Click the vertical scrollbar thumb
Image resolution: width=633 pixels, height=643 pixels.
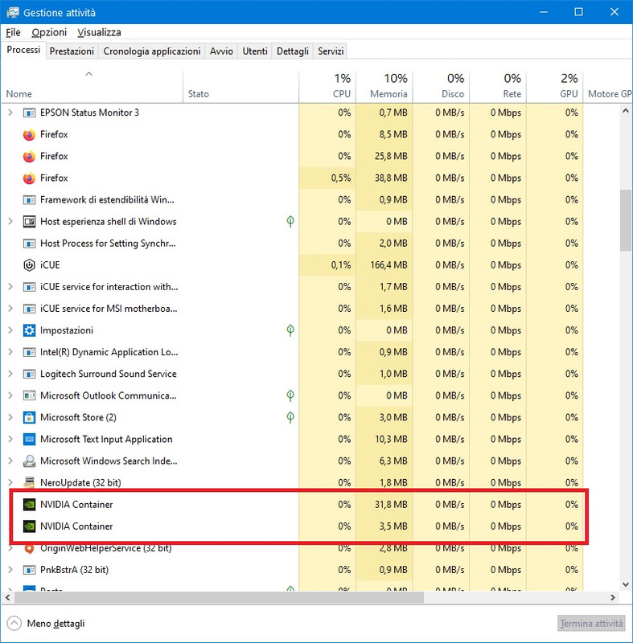coord(626,219)
